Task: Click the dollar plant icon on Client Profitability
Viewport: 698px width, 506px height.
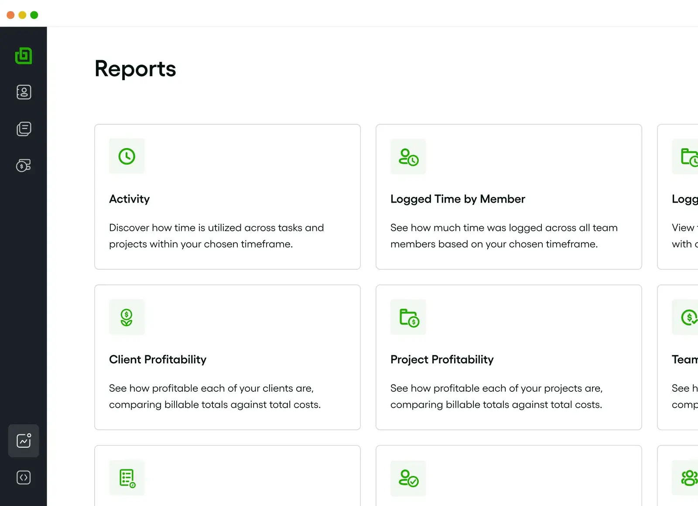Action: 127,317
